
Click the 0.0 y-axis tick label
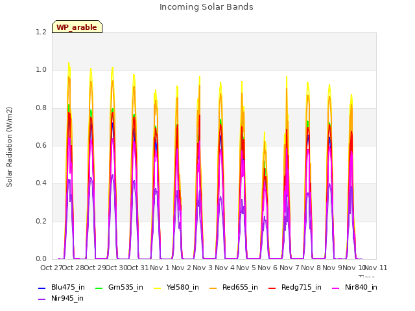[41, 259]
